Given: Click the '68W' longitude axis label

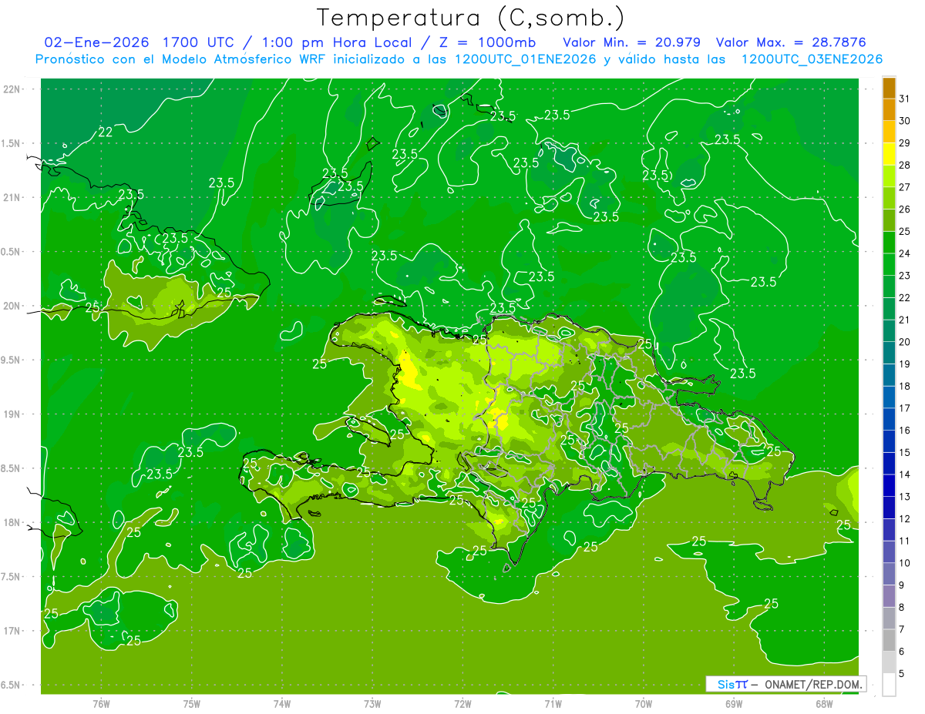Looking at the screenshot, I should [824, 704].
